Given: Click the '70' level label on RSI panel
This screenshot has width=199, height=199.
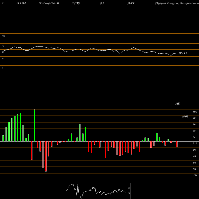Looking at the screenshot, I should pos(3,46).
